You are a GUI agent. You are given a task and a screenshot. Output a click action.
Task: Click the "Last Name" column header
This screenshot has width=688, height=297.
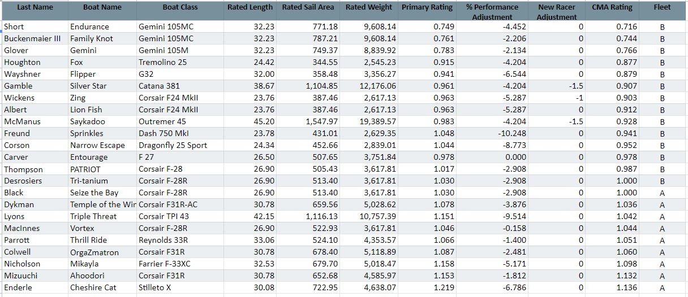pos(35,7)
